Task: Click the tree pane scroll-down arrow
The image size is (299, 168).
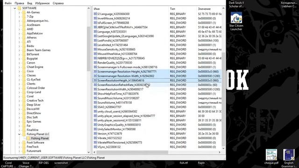Action: pyautogui.click(x=88, y=152)
